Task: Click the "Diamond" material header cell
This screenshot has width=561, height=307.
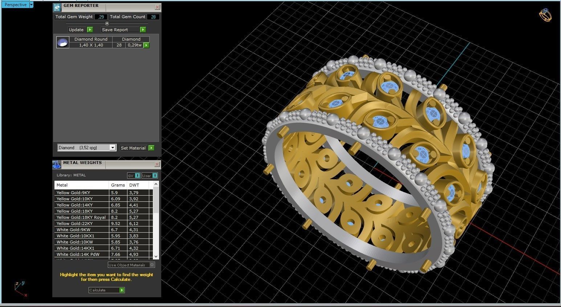Action: pyautogui.click(x=131, y=39)
